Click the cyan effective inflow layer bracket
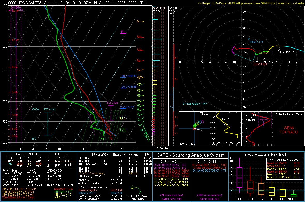Screen dimensions: 305x202 click(x=48, y=124)
